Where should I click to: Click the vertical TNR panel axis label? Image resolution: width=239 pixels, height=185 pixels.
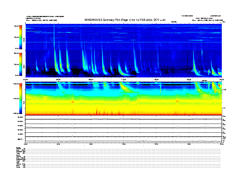[x=24, y=103]
